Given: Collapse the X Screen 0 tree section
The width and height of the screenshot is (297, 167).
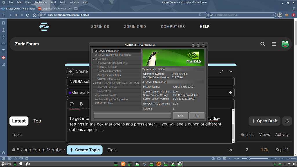Looking at the screenshot, I should (x=93, y=59).
